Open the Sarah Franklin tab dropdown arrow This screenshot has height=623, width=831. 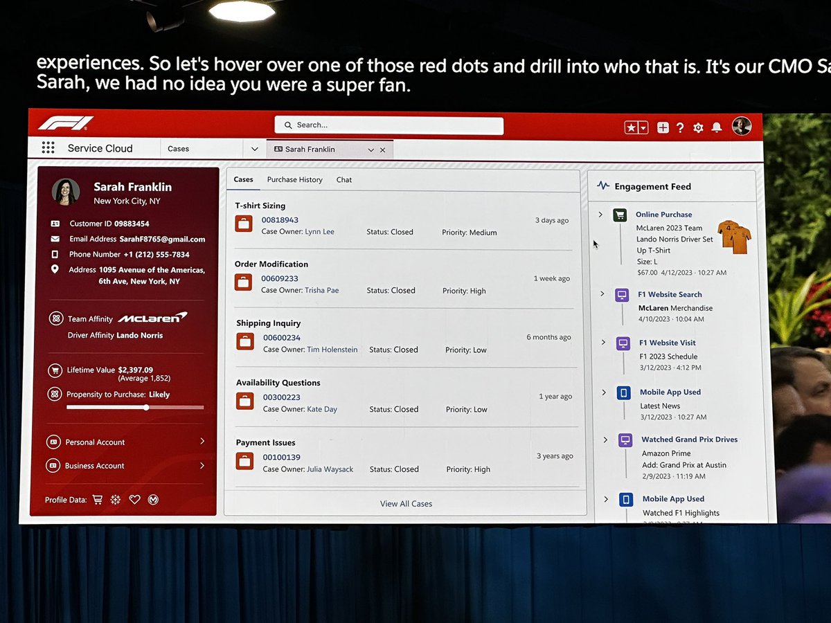[x=371, y=150]
